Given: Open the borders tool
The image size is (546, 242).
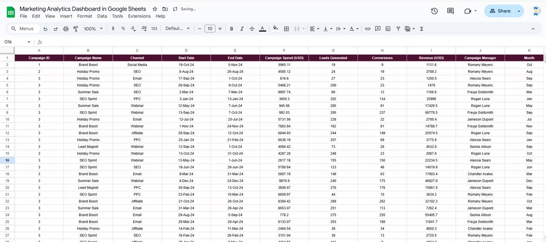Looking at the screenshot, I should coord(286,29).
